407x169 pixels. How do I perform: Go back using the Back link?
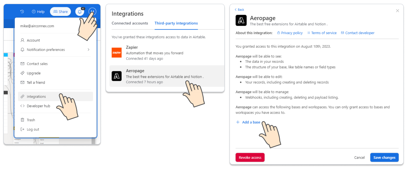[239, 10]
